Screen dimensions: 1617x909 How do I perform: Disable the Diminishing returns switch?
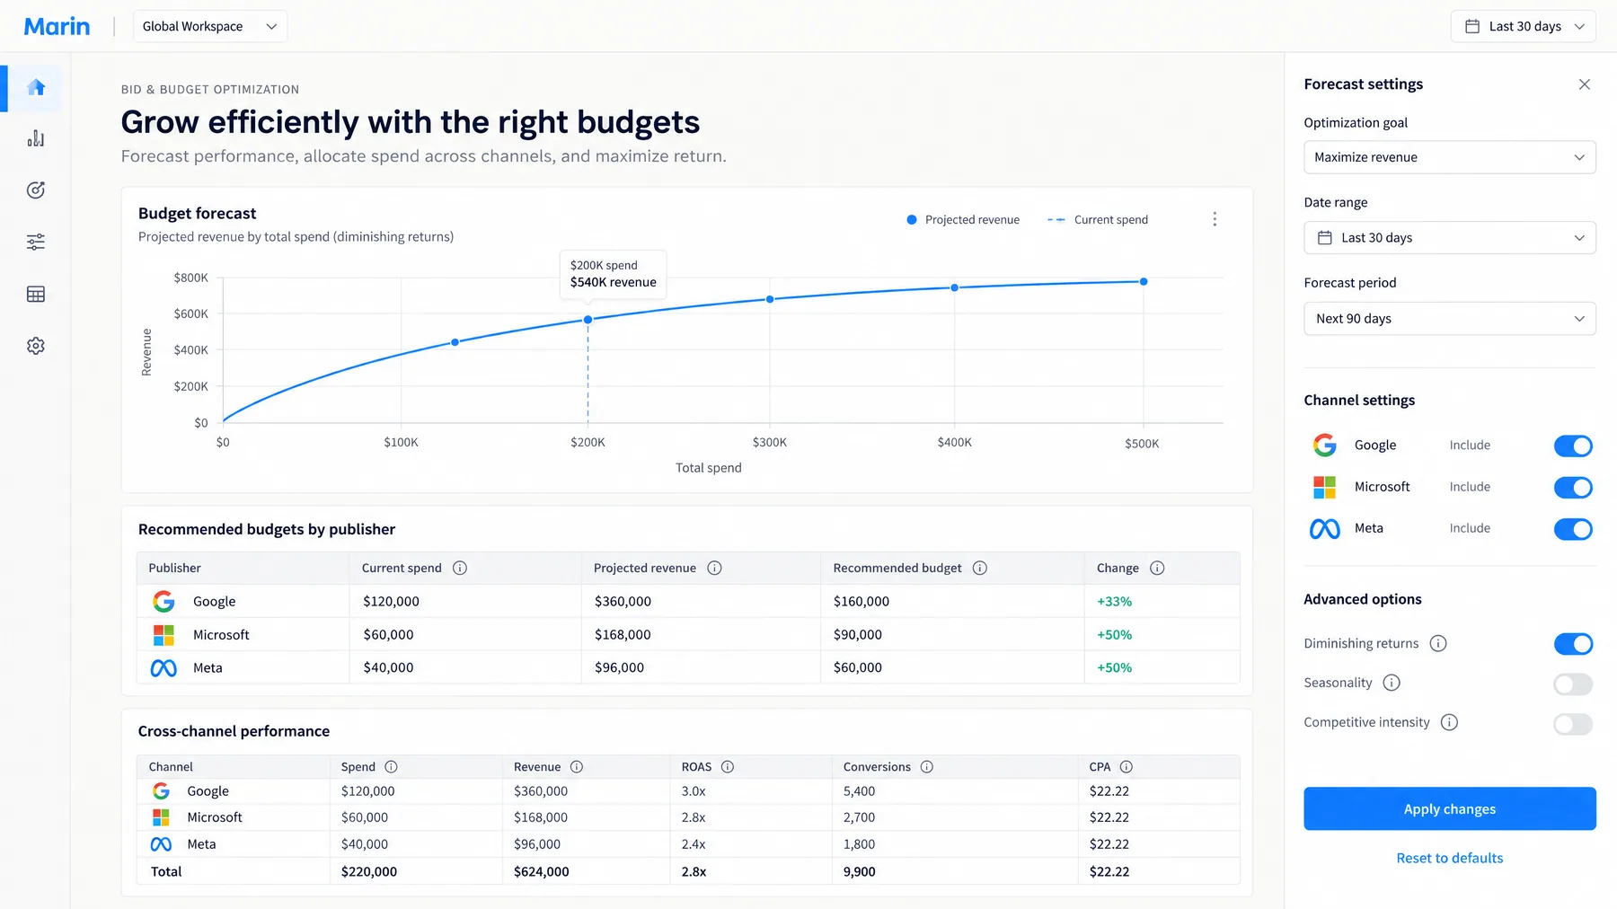point(1573,644)
